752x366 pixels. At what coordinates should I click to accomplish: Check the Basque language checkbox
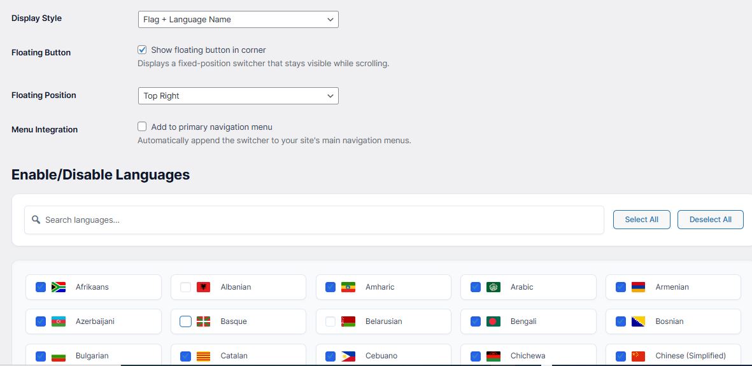click(185, 321)
